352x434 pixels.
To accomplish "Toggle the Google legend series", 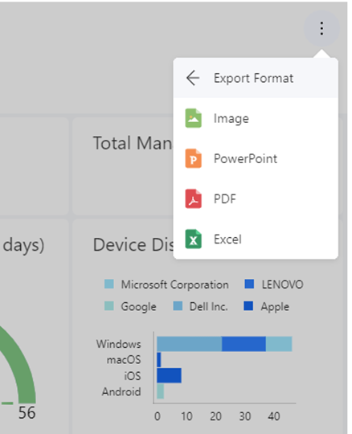I will point(130,306).
